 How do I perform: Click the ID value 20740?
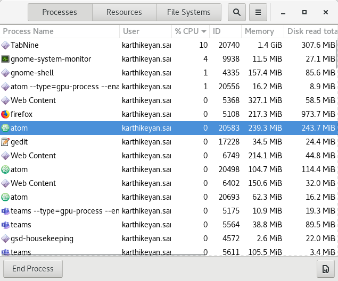[x=229, y=45]
